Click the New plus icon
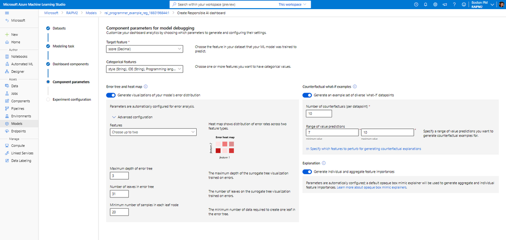506x240 pixels. point(7,34)
